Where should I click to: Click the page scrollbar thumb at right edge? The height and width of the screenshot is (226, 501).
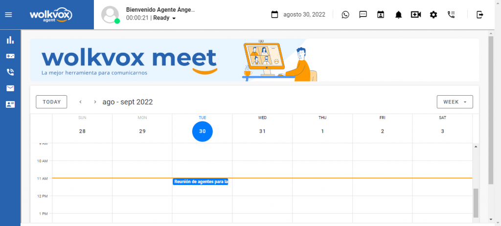click(x=491, y=110)
